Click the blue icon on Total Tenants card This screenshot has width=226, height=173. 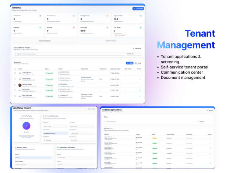point(40,16)
